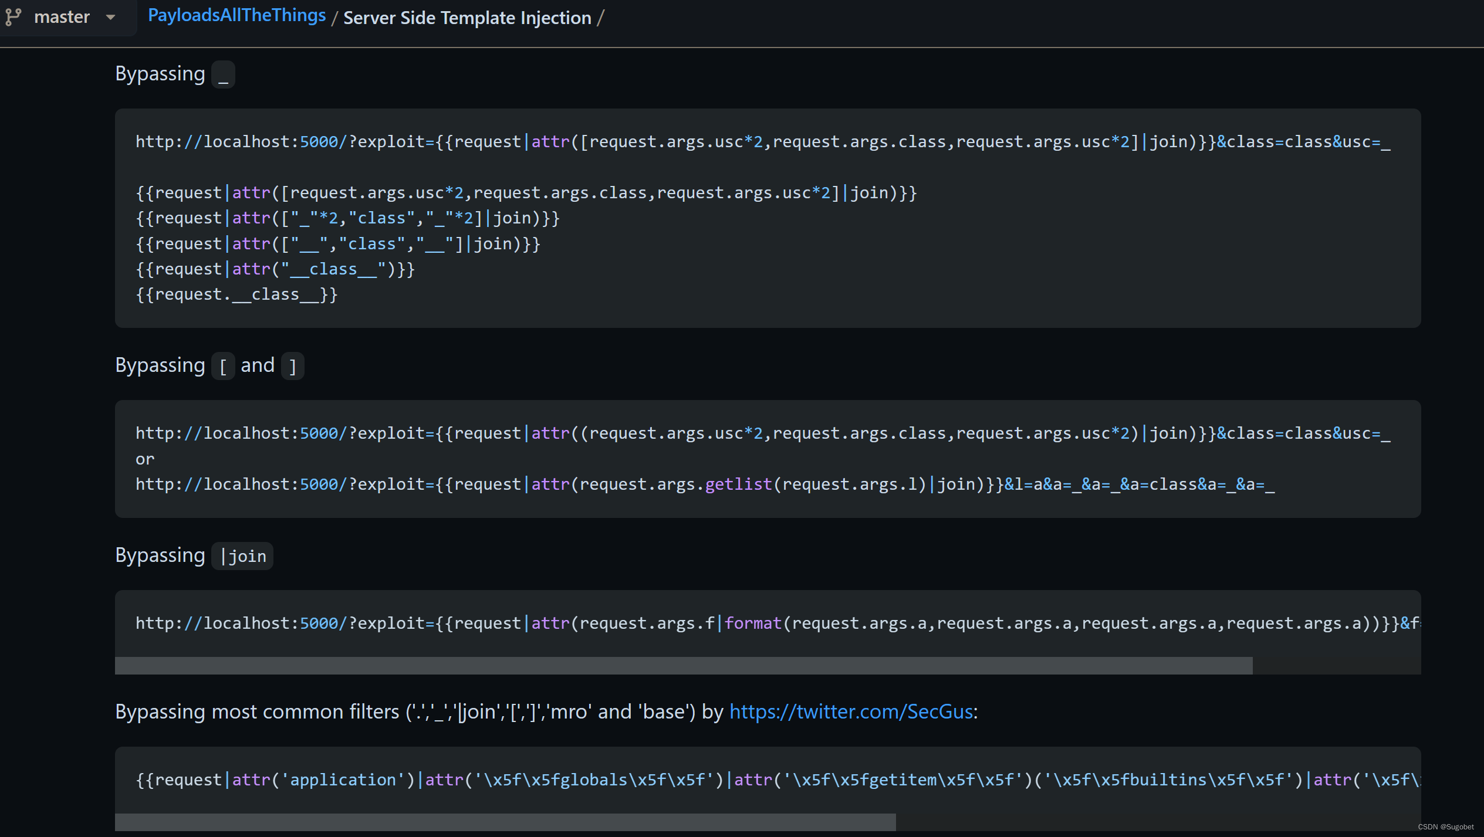Viewport: 1484px width, 837px height.
Task: Click the line with ["_"*2,"class","_"*2]|join
Action: coord(347,218)
